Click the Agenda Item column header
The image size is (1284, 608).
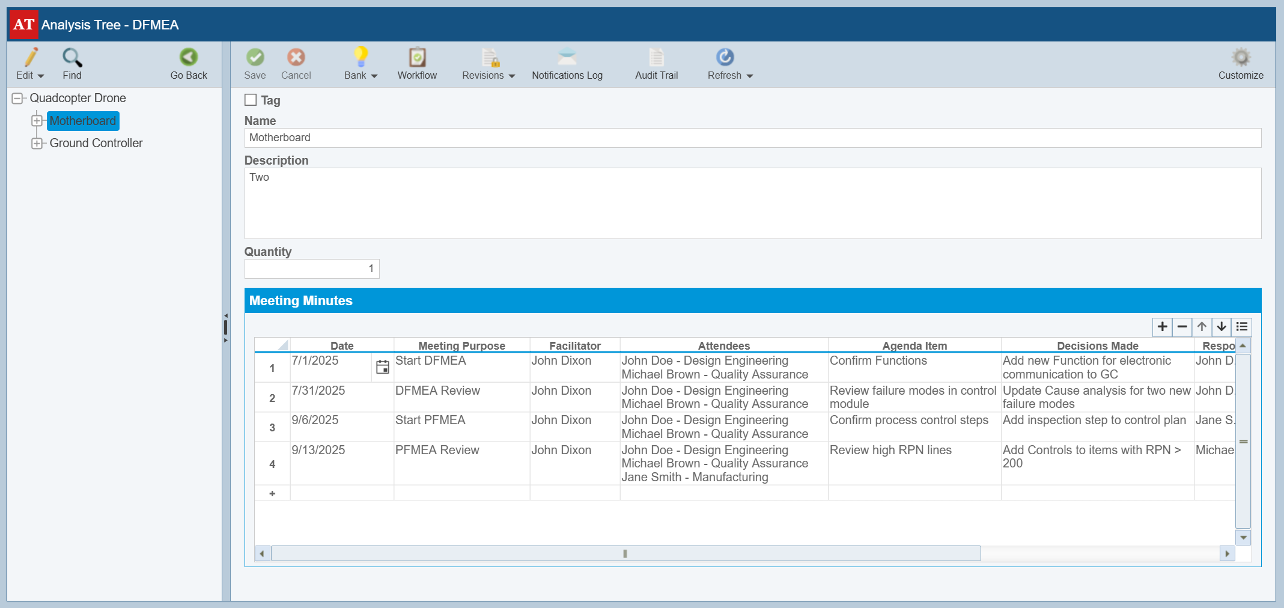tap(914, 345)
